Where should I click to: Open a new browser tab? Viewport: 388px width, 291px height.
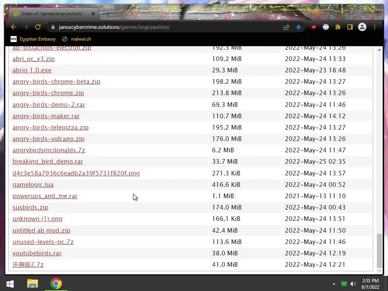(107, 14)
